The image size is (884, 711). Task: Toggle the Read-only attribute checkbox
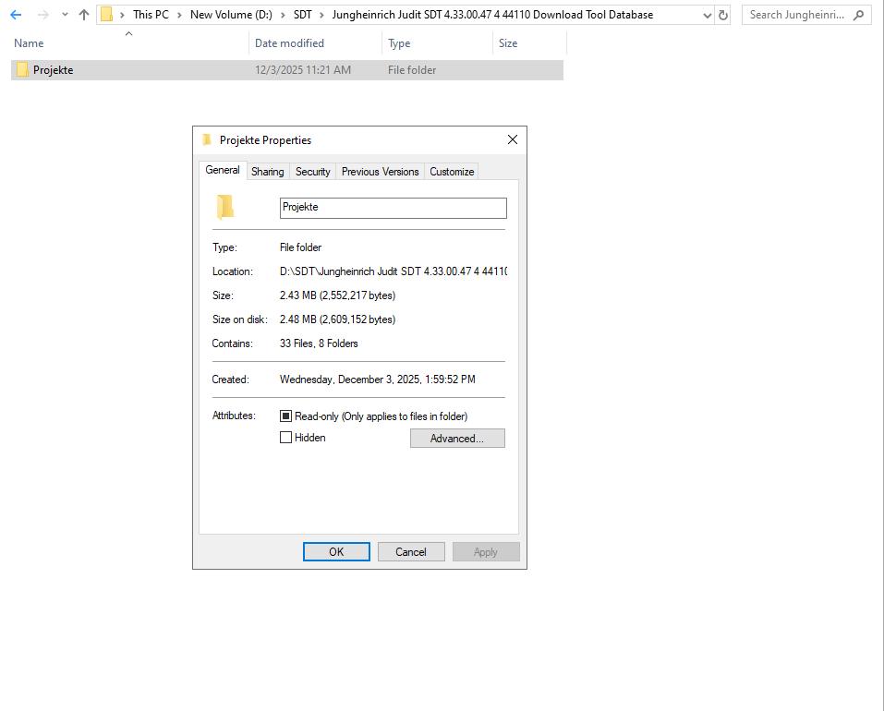point(285,416)
